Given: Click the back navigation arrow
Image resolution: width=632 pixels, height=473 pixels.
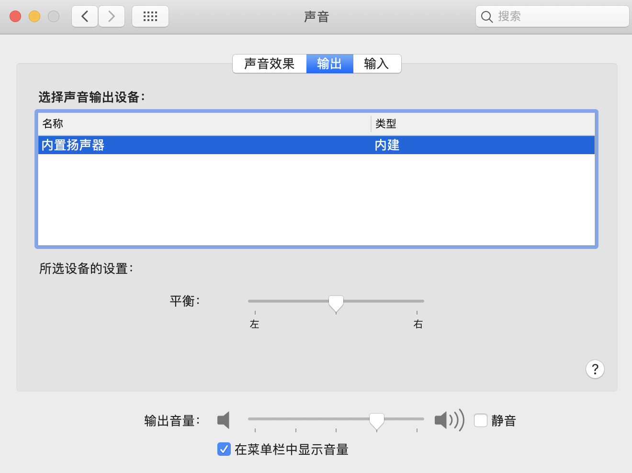Looking at the screenshot, I should pos(85,17).
